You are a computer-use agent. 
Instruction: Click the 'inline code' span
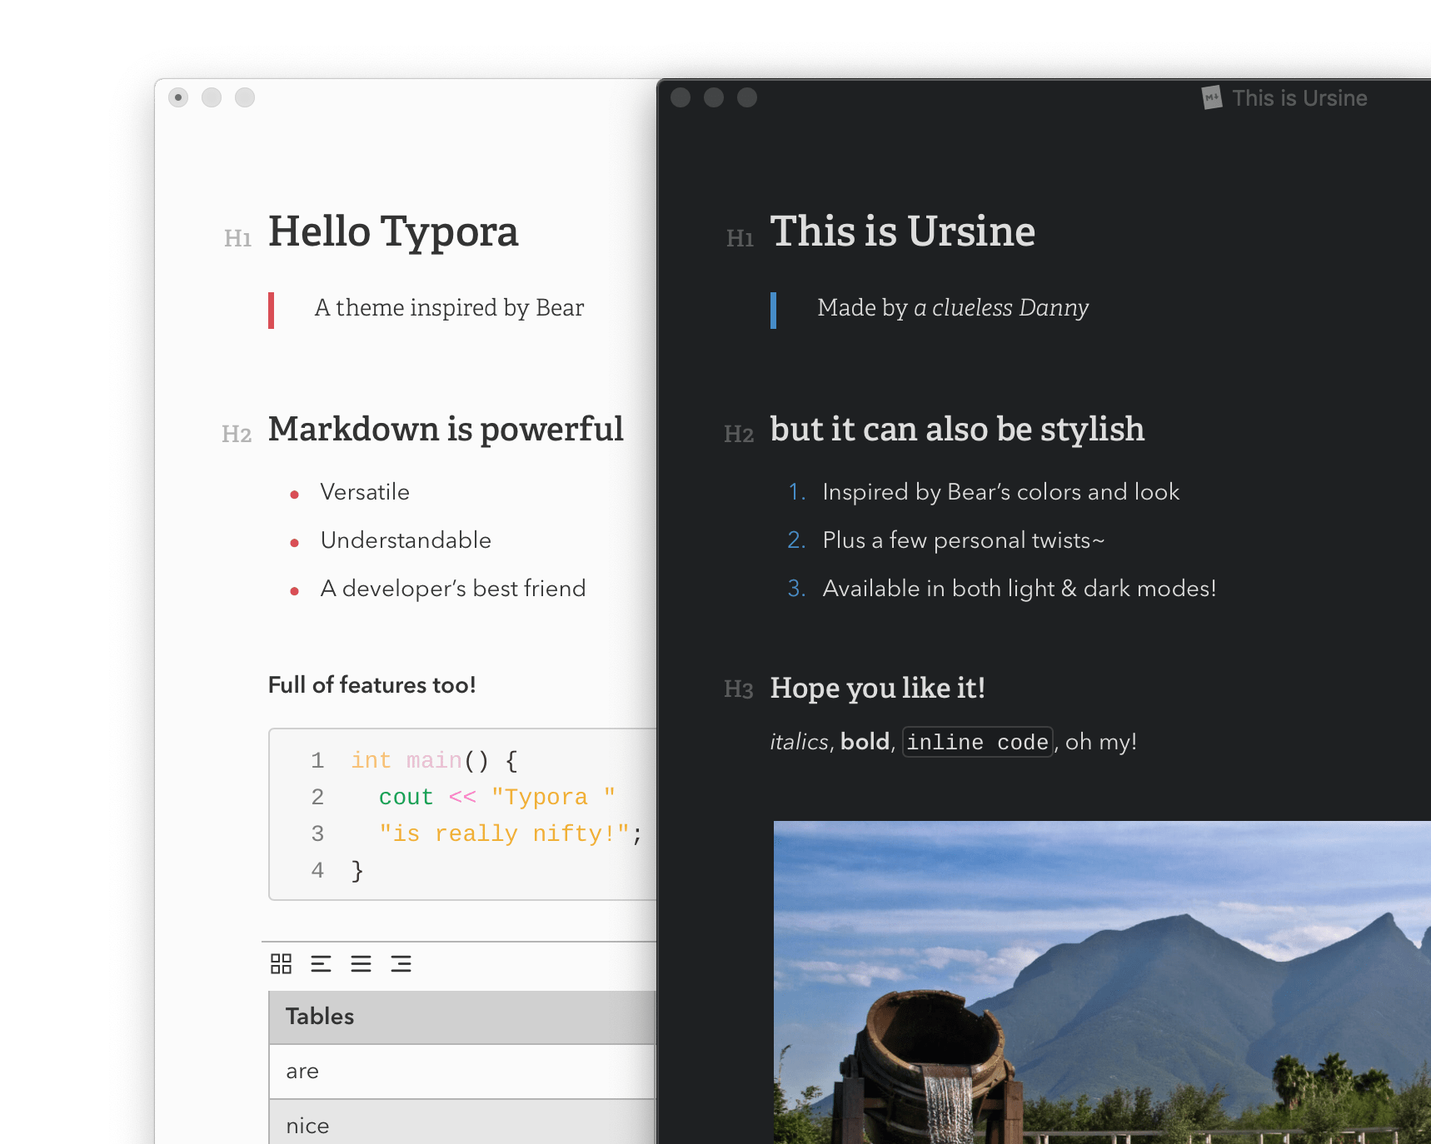click(x=978, y=742)
